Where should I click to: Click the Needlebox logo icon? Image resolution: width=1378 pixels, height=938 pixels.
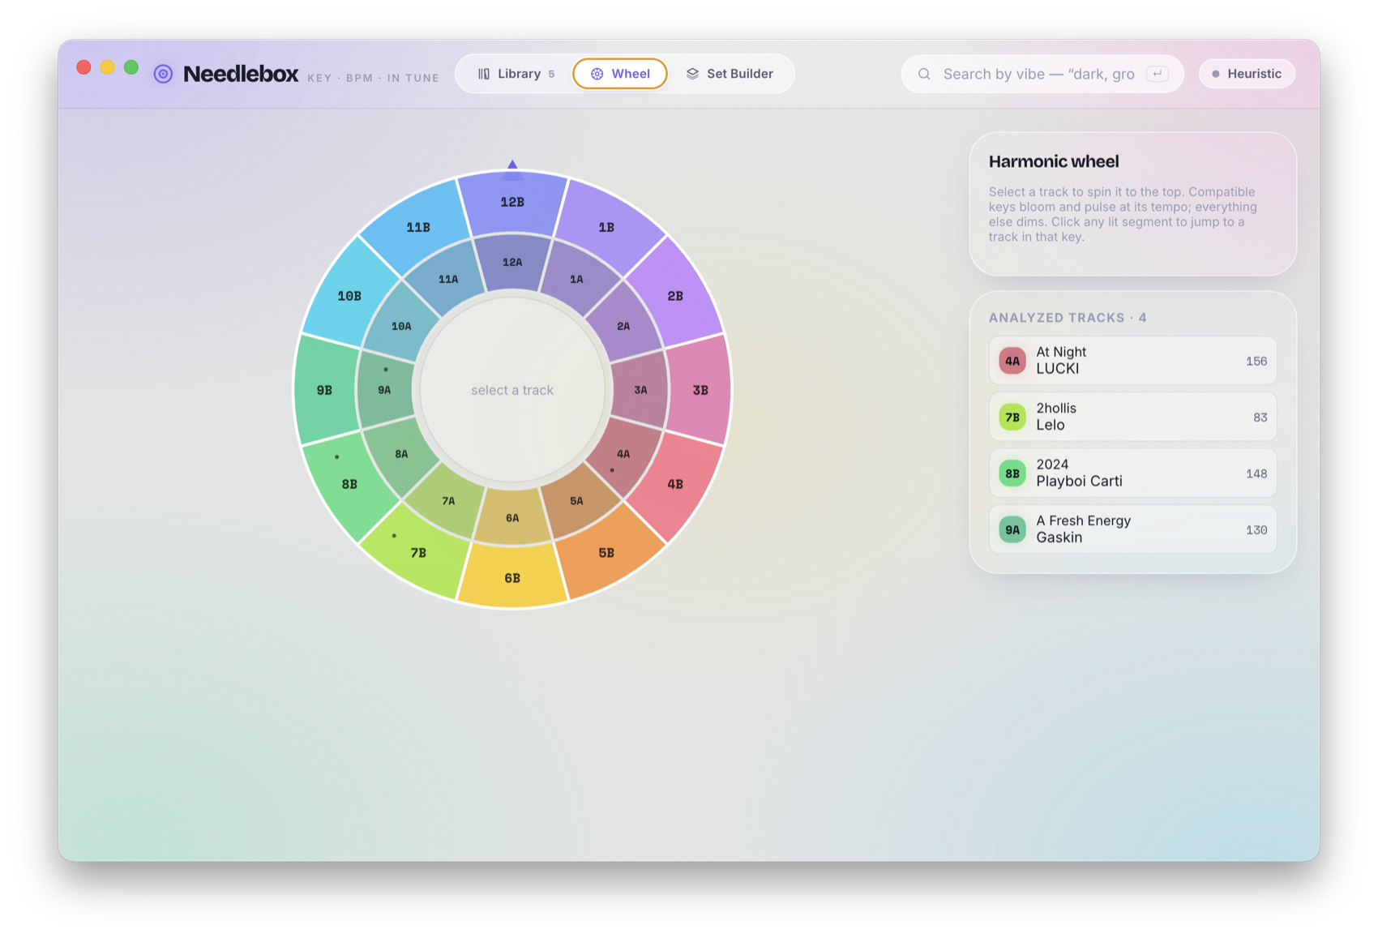tap(163, 74)
